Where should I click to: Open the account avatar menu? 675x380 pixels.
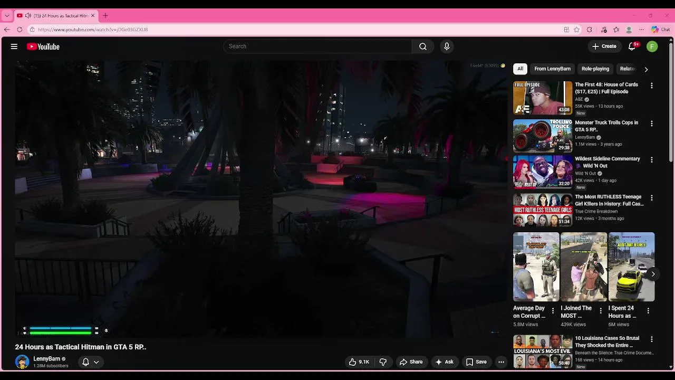click(x=652, y=46)
